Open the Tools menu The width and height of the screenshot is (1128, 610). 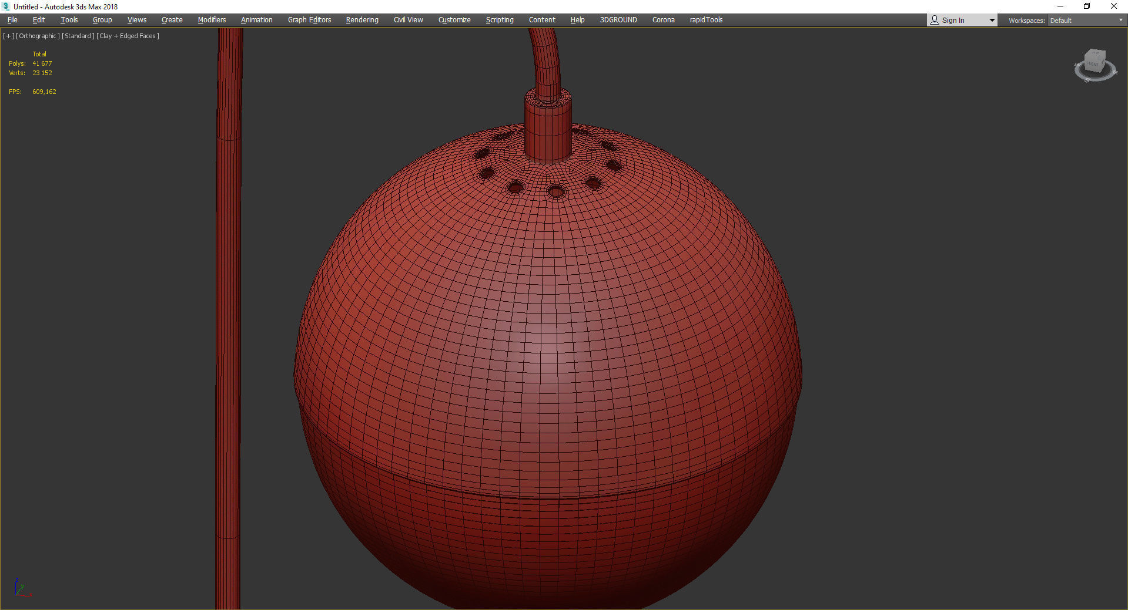[69, 20]
